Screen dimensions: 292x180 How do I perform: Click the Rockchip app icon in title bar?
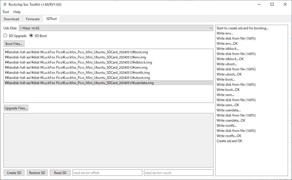[x=5, y=4]
